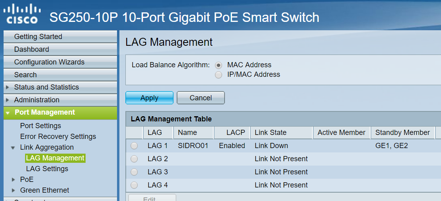Click the LAG 2 label cell
441x201 pixels.
point(158,159)
